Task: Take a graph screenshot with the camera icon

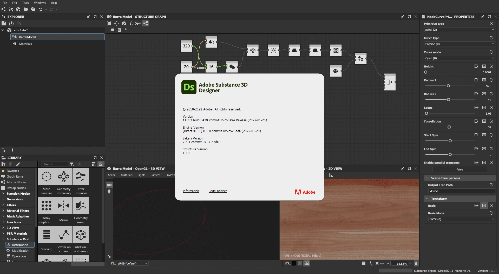Action: tap(124, 23)
